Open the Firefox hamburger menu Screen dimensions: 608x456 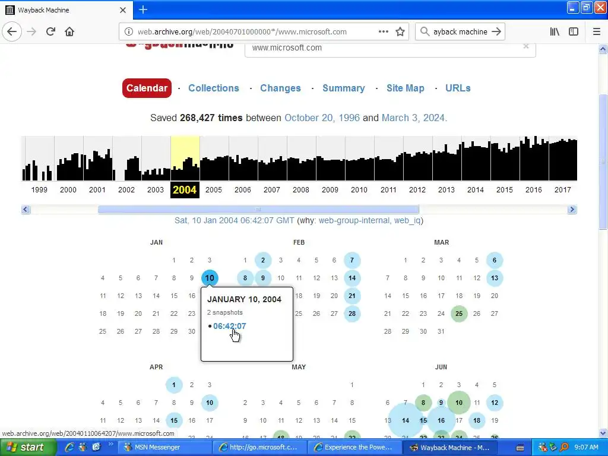pyautogui.click(x=597, y=31)
